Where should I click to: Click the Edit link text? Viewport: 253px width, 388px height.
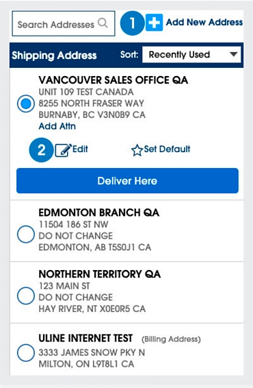point(80,149)
